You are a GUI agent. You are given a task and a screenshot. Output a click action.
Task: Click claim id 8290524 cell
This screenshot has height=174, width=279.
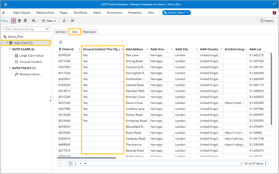click(69, 55)
